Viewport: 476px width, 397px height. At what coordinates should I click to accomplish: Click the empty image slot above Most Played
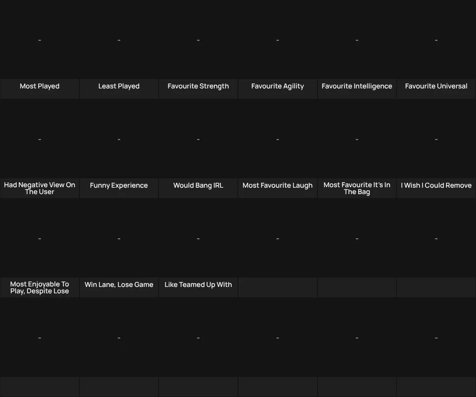39,40
